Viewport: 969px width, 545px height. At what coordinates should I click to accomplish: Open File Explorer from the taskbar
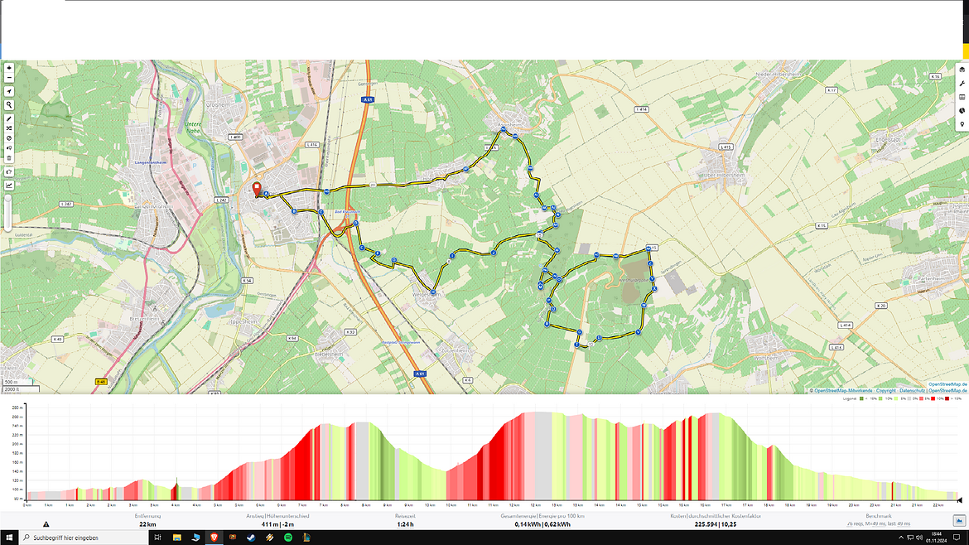(176, 538)
